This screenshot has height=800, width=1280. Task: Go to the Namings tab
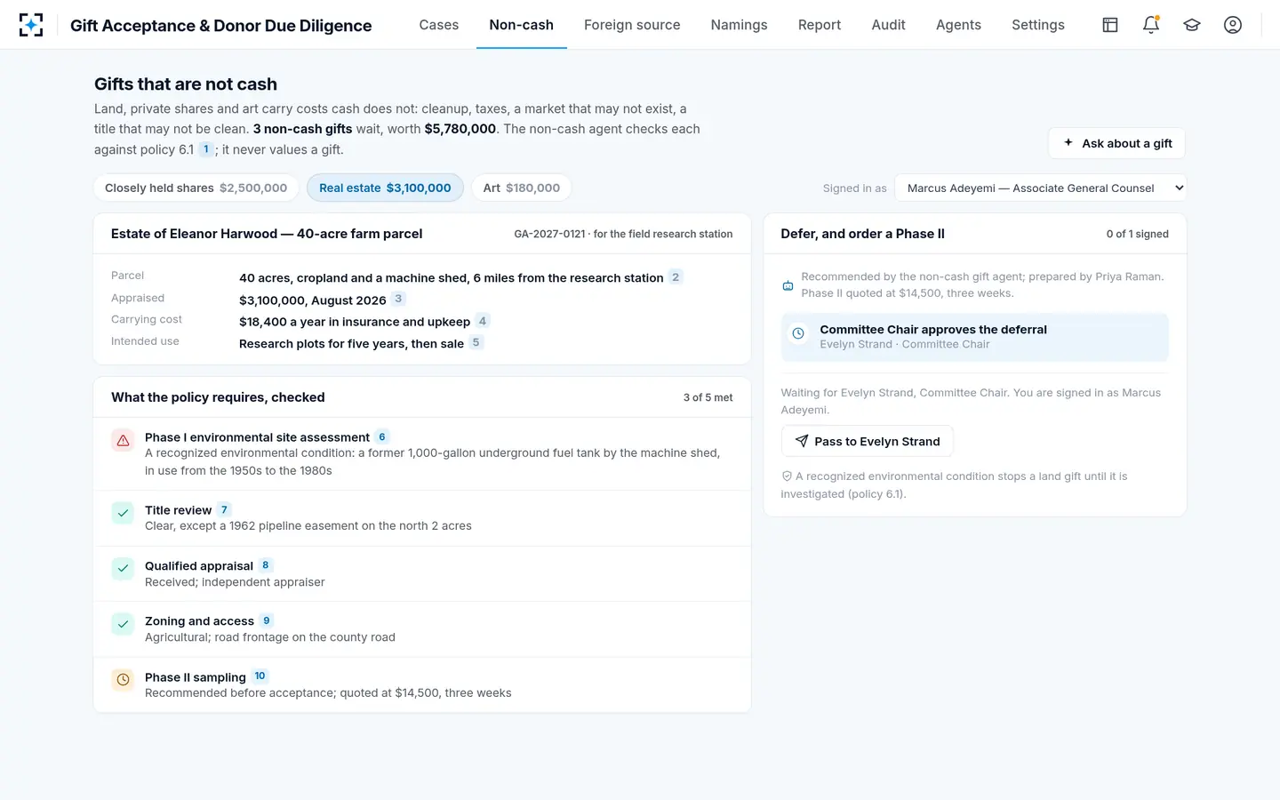click(x=739, y=25)
